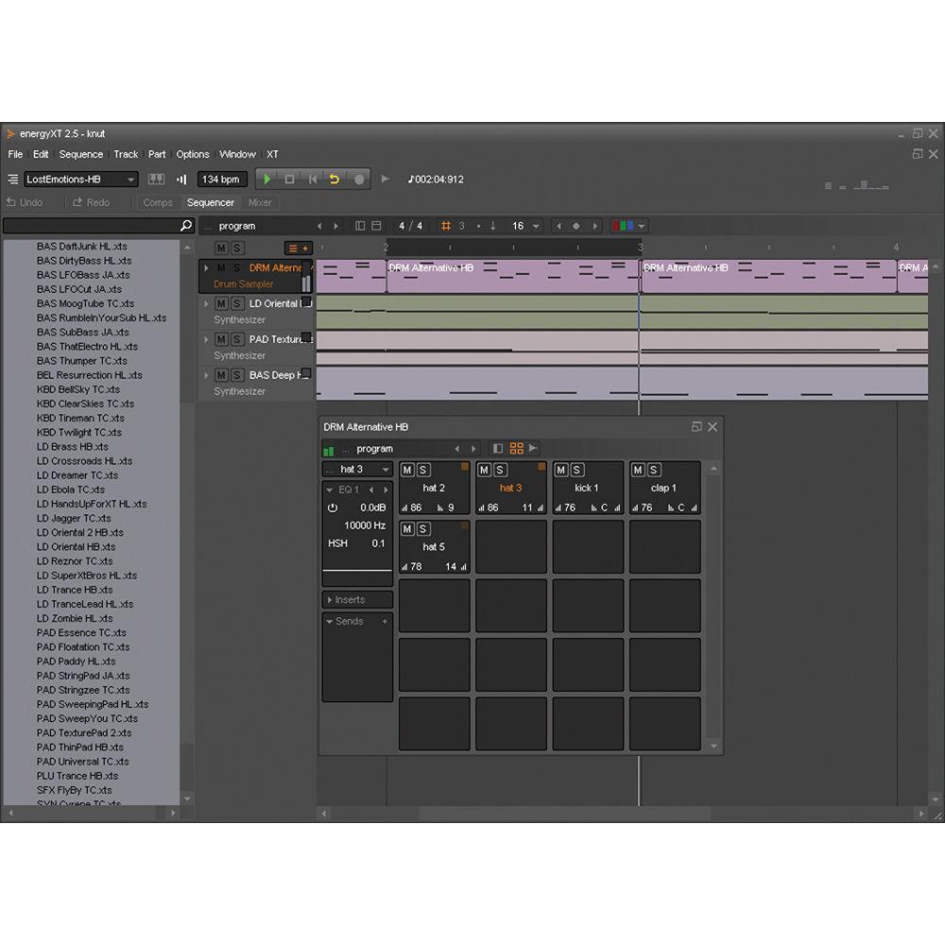Click the rewind to start button
Viewport: 945px width, 945px height.
(x=312, y=180)
